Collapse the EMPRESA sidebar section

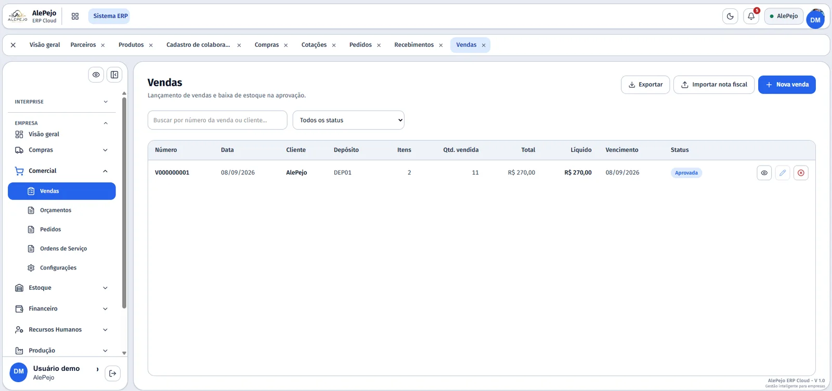62,123
